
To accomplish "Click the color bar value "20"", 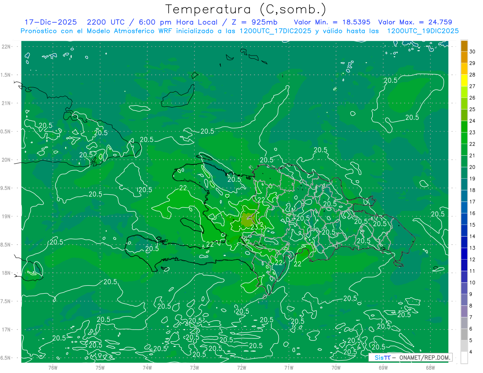I will coord(473,167).
